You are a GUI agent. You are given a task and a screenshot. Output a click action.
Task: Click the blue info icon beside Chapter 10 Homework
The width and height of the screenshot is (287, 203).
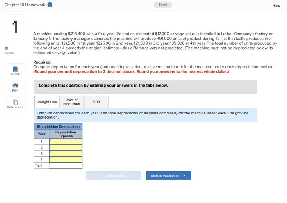point(50,5)
